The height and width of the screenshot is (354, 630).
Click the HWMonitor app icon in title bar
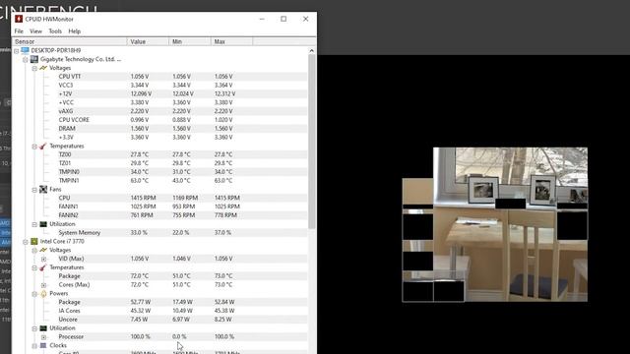(19, 19)
